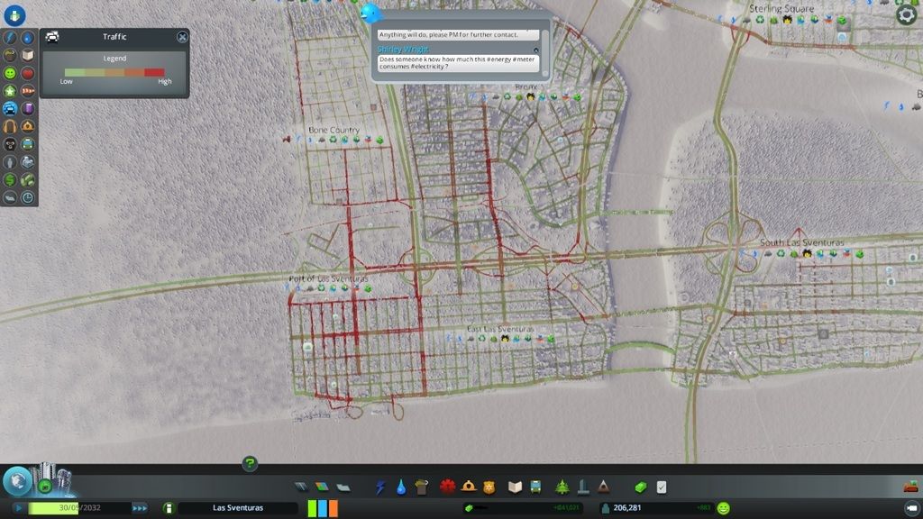Screen dimensions: 923x519
Task: Close the Traffic legend panel
Action: click(182, 37)
